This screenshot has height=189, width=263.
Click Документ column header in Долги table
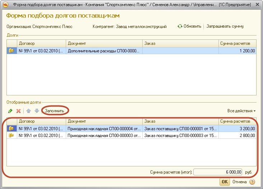(x=104, y=43)
